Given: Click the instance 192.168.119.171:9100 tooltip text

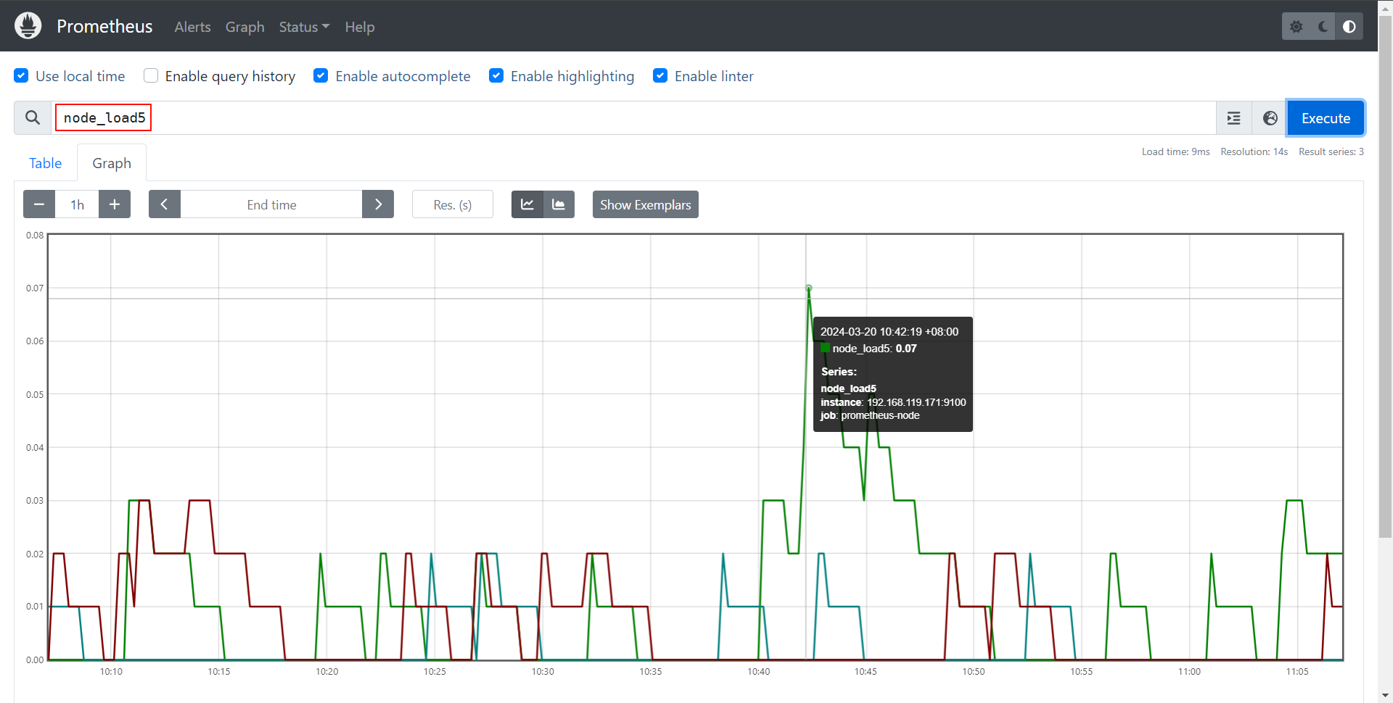Looking at the screenshot, I should click(893, 402).
